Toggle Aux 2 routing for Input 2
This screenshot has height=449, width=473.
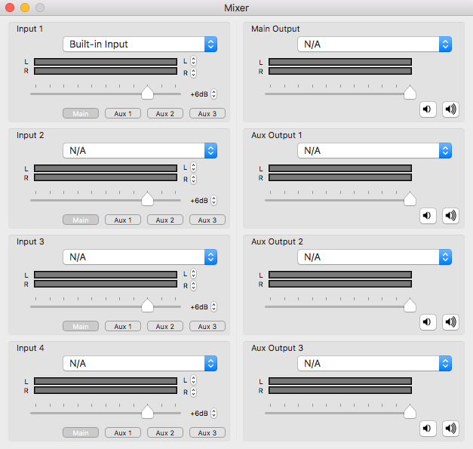click(165, 220)
